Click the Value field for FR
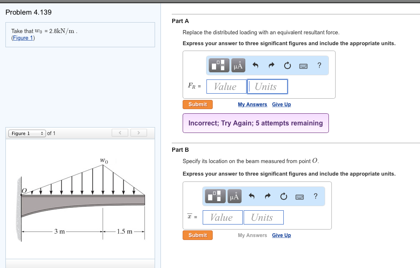420x268 pixels. coord(226,86)
